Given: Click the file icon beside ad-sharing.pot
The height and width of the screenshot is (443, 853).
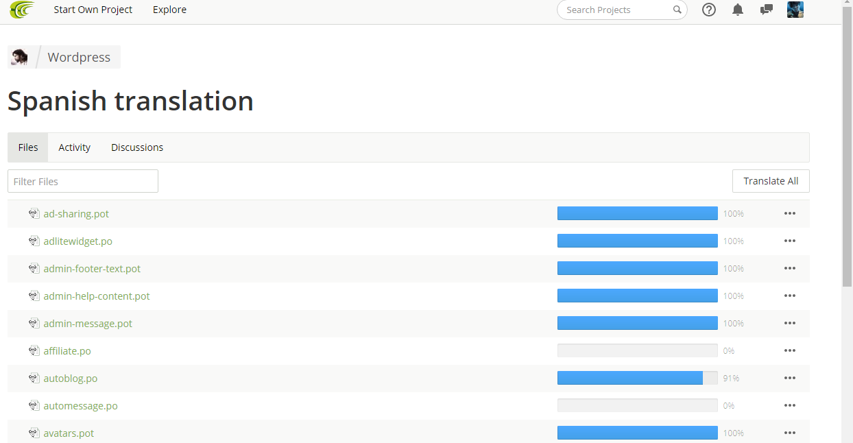Looking at the screenshot, I should pyautogui.click(x=34, y=214).
